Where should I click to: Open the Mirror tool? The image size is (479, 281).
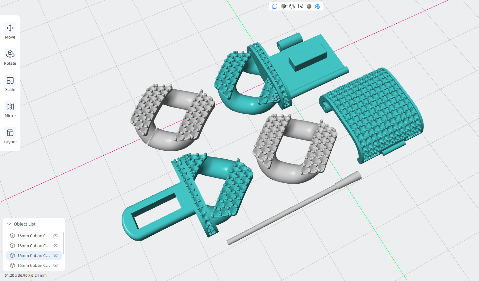[10, 110]
